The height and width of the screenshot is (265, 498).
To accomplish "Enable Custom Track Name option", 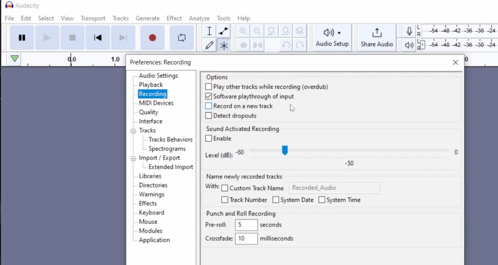I will (x=225, y=188).
